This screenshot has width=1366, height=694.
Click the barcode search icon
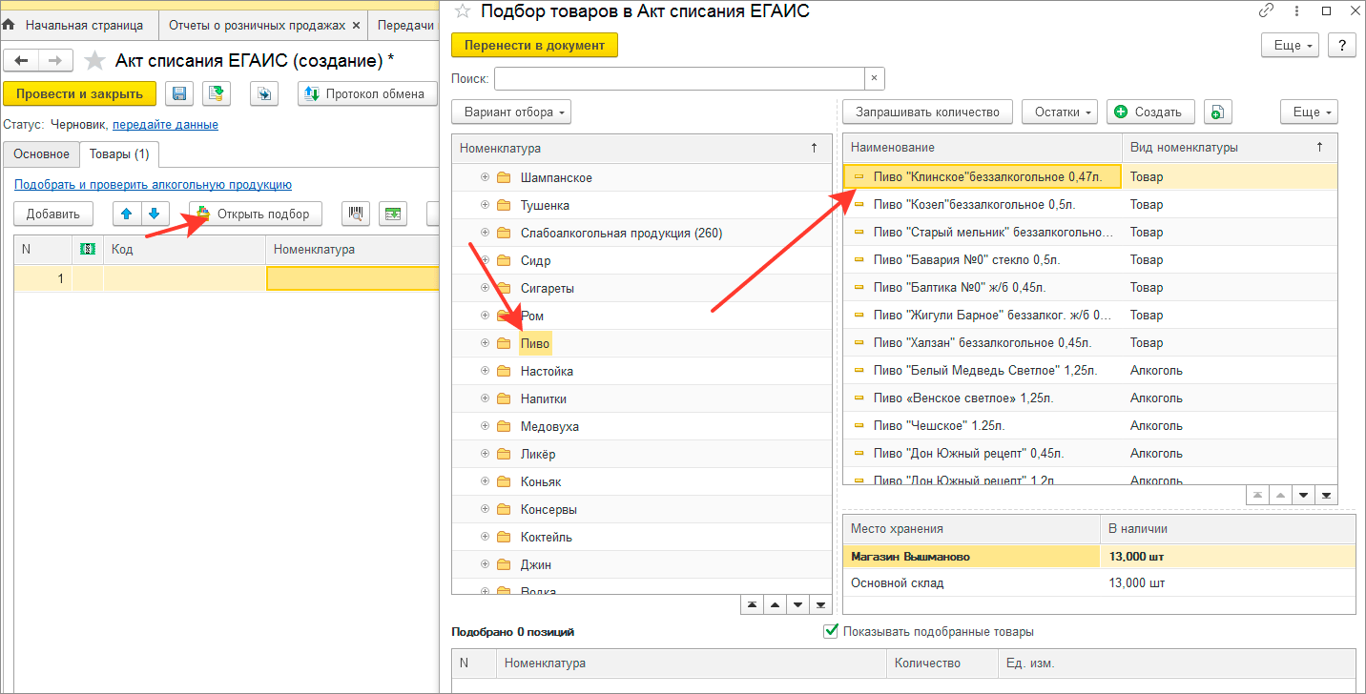click(356, 214)
